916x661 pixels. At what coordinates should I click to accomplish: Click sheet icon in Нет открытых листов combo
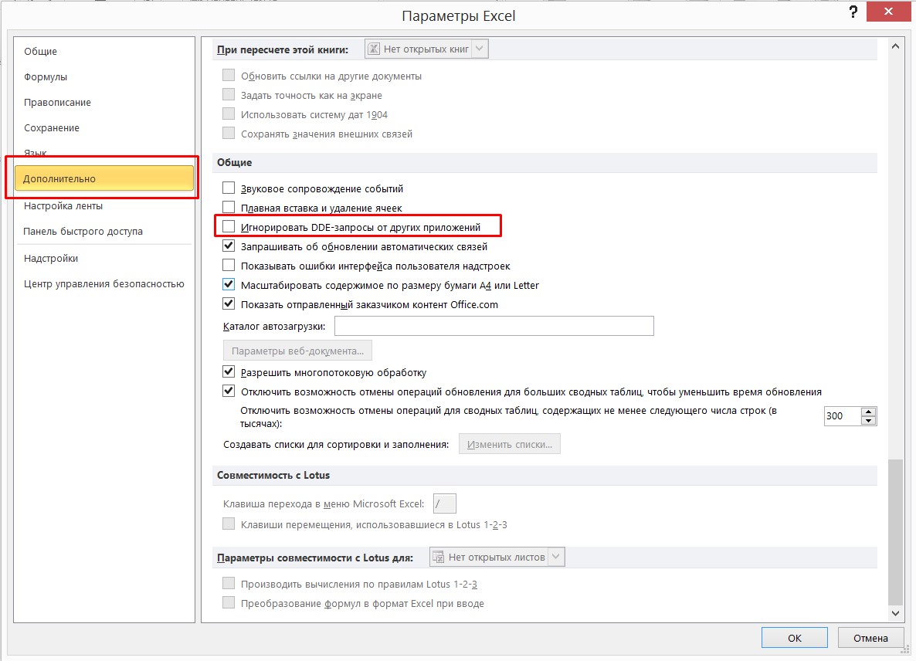coord(438,557)
